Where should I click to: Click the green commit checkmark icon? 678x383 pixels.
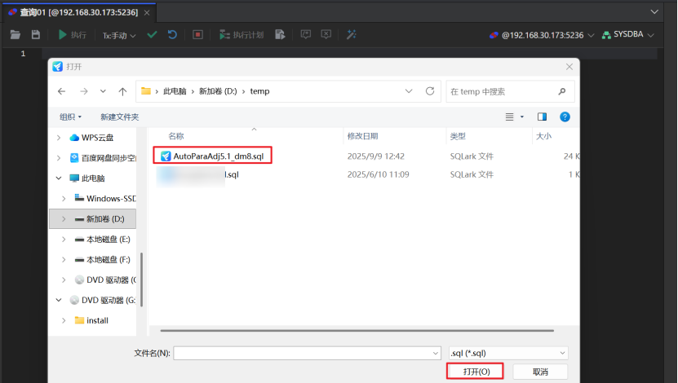click(152, 34)
